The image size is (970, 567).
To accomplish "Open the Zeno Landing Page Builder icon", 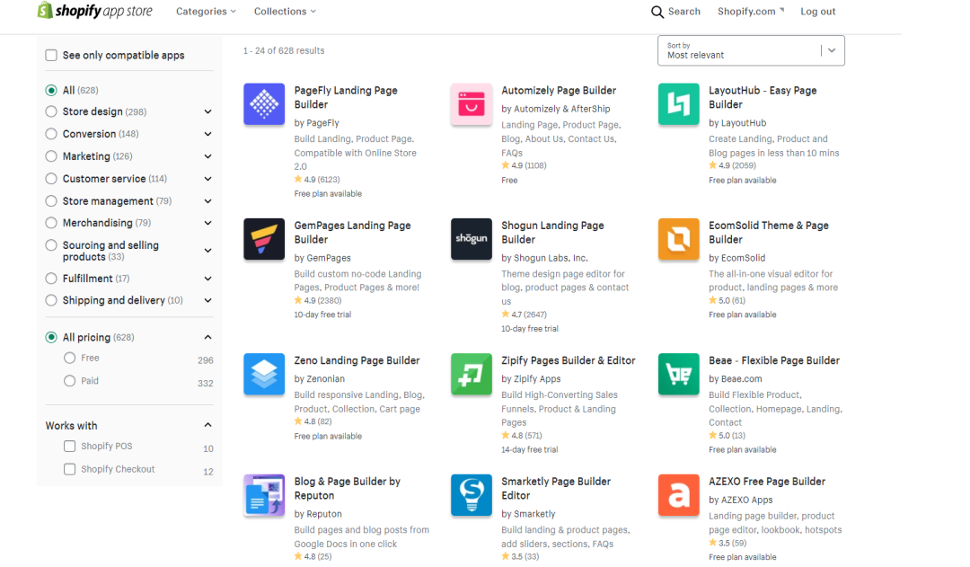I will pos(264,374).
